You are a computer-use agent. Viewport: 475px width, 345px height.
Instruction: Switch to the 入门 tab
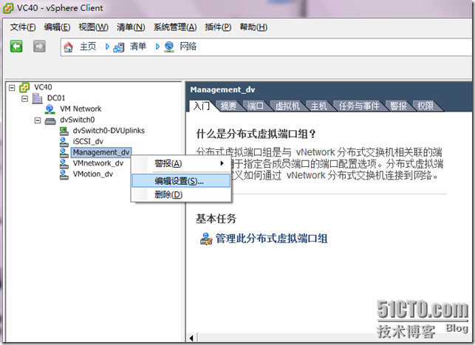[x=202, y=106]
